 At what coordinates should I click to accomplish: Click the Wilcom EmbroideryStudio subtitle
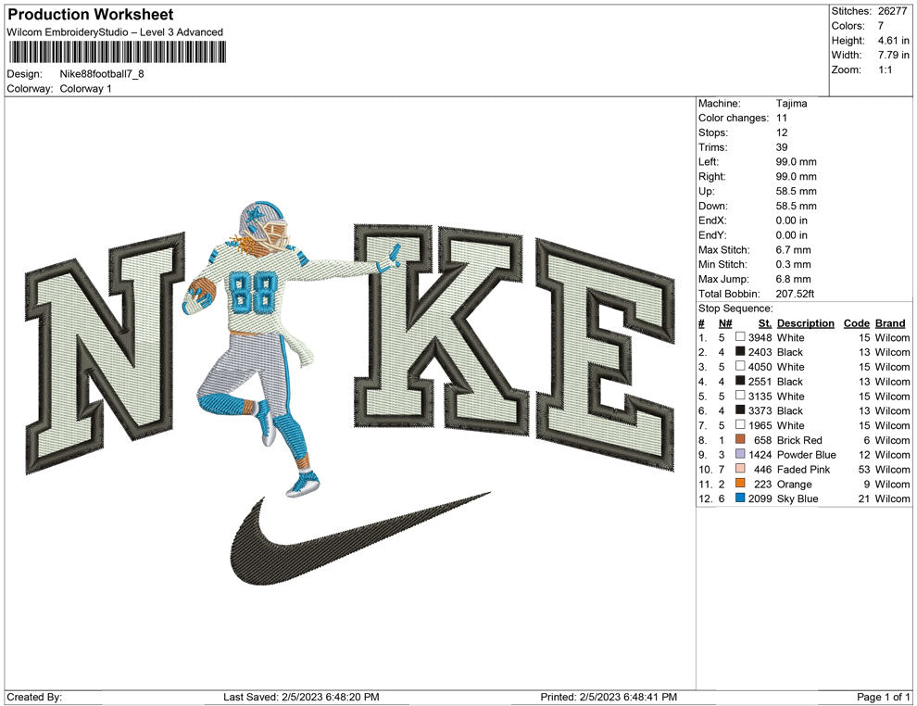[115, 32]
